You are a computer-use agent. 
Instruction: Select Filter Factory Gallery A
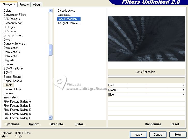pos(17,102)
